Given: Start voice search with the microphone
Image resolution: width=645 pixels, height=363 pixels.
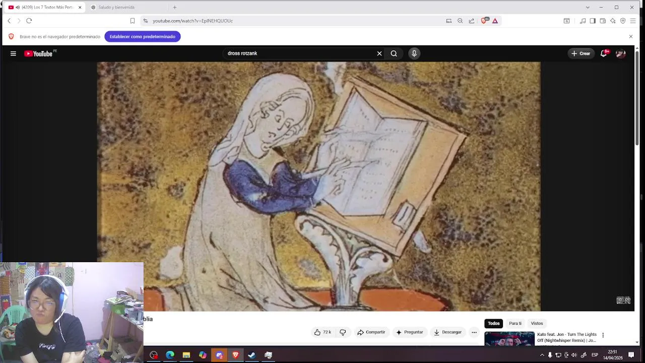Looking at the screenshot, I should (414, 53).
